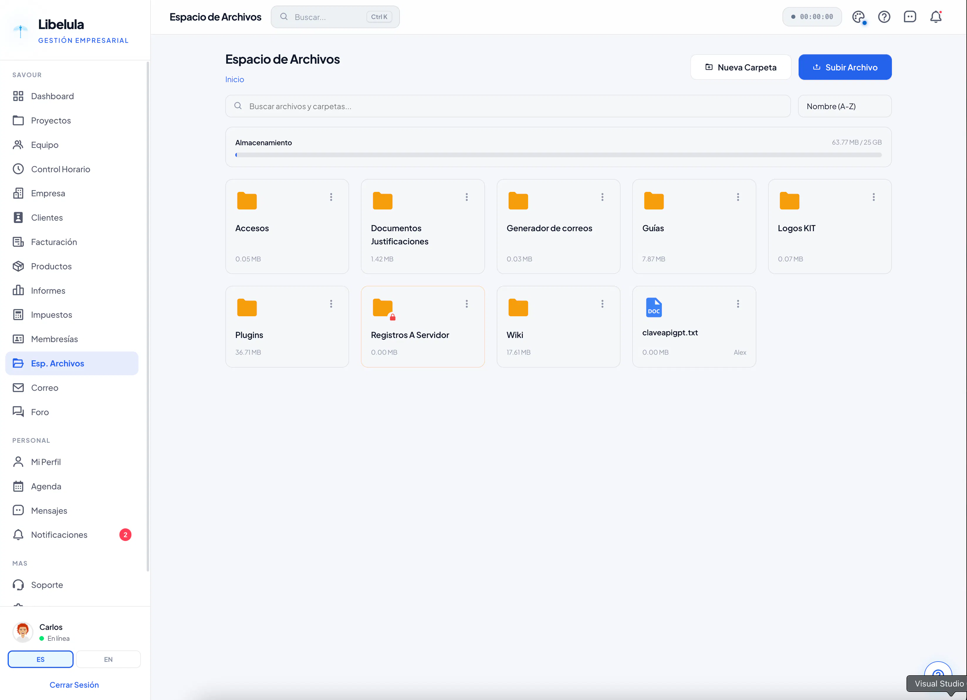Open Control Horario in the sidebar
Viewport: 967px width, 700px height.
72,169
